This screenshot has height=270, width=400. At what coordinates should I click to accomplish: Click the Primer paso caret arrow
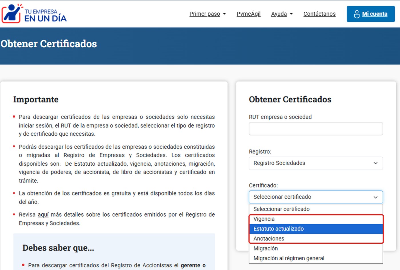[224, 14]
